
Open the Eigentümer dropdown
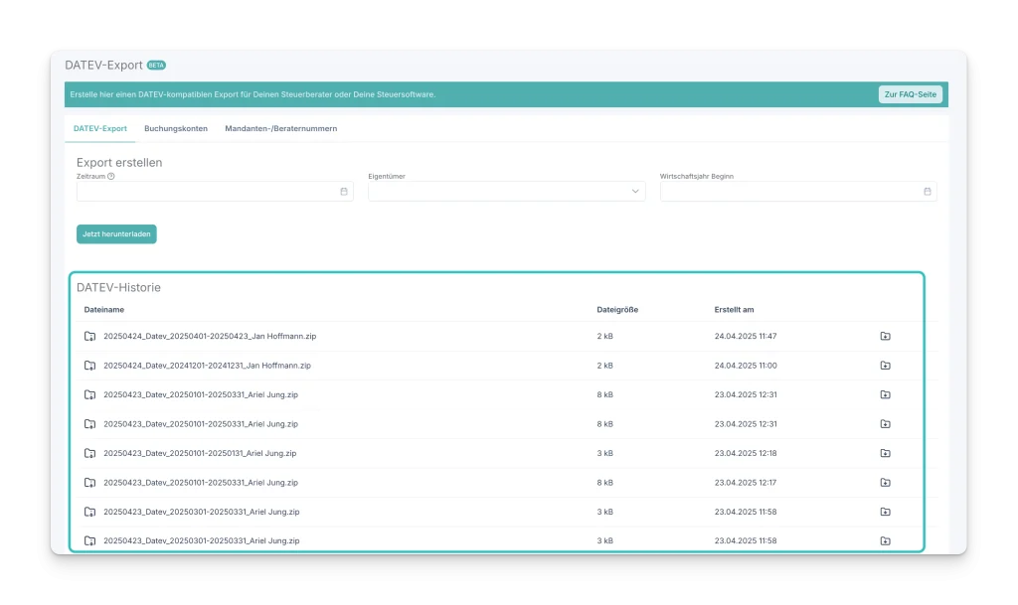coord(506,192)
